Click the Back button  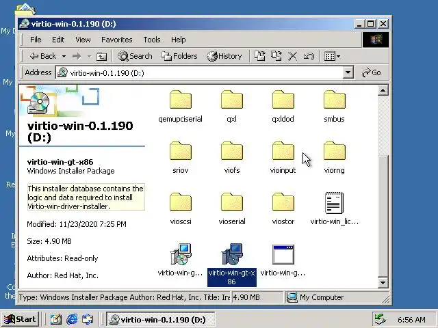[43, 56]
